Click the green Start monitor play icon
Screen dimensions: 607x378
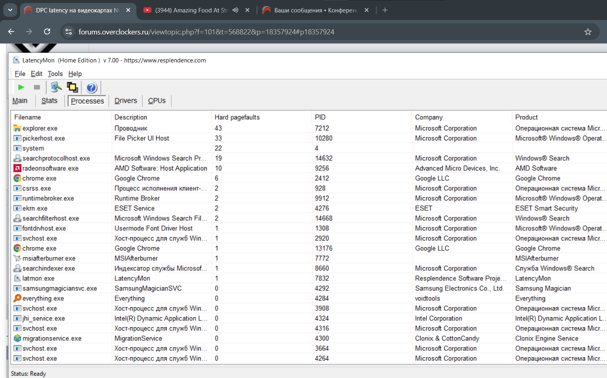21,87
